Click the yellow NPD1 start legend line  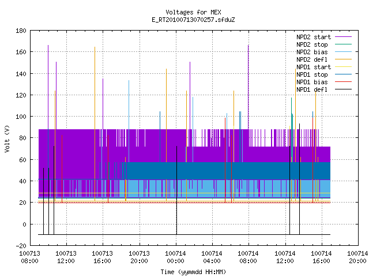pyautogui.click(x=344, y=67)
